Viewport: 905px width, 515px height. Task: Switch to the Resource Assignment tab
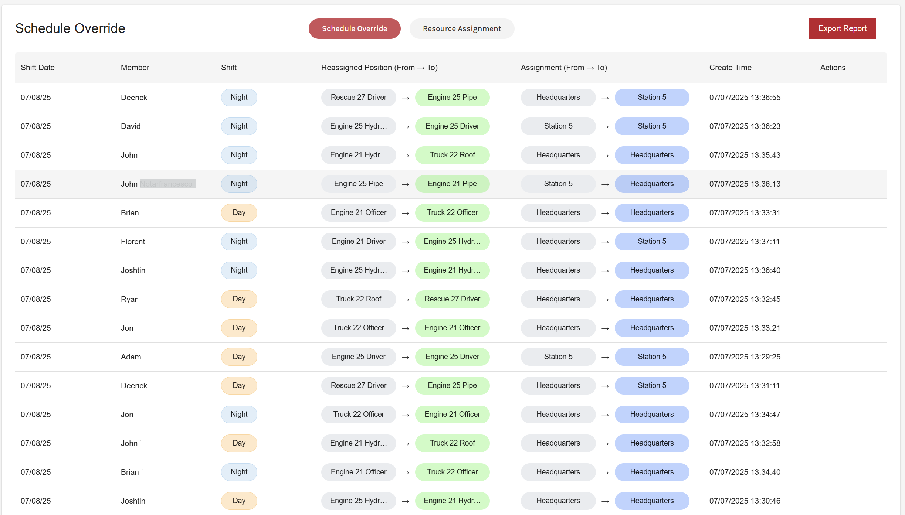(462, 28)
